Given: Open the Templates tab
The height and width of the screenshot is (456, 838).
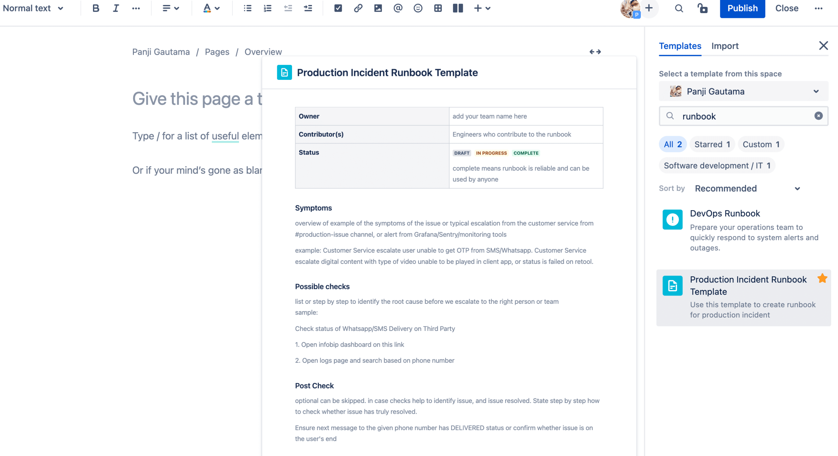Looking at the screenshot, I should 680,46.
